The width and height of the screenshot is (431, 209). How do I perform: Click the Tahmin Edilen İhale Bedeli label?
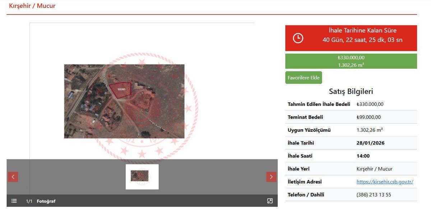pyautogui.click(x=319, y=104)
